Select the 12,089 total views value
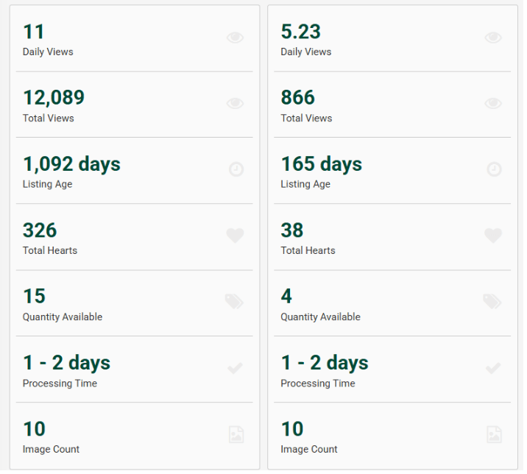 [54, 98]
